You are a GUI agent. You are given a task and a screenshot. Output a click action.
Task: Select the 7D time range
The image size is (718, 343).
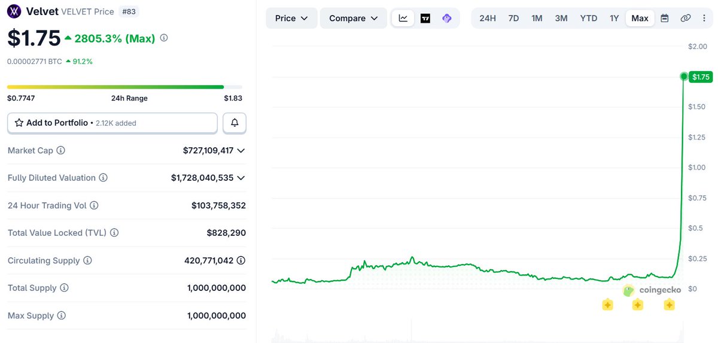[513, 18]
